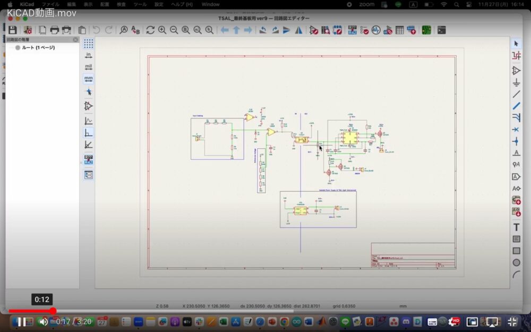This screenshot has height=332, width=531.
Task: Choose the Add Text tool
Action: click(516, 227)
